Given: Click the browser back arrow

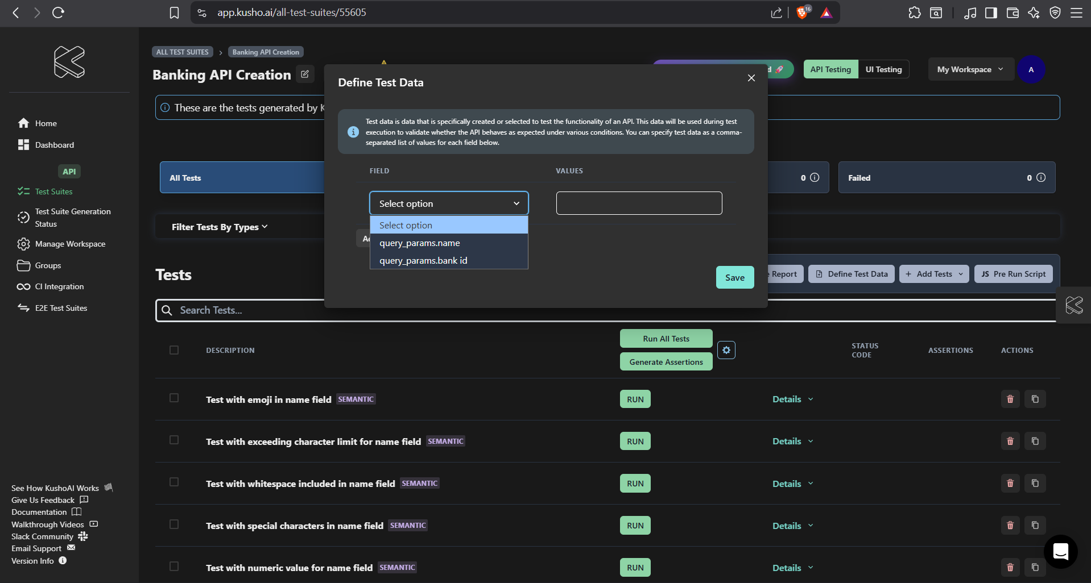Looking at the screenshot, I should tap(16, 13).
